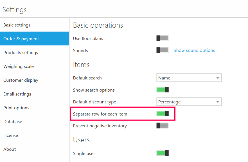Turn off the Single user toggle
Image resolution: width=248 pixels, height=162 pixels.
[162, 153]
